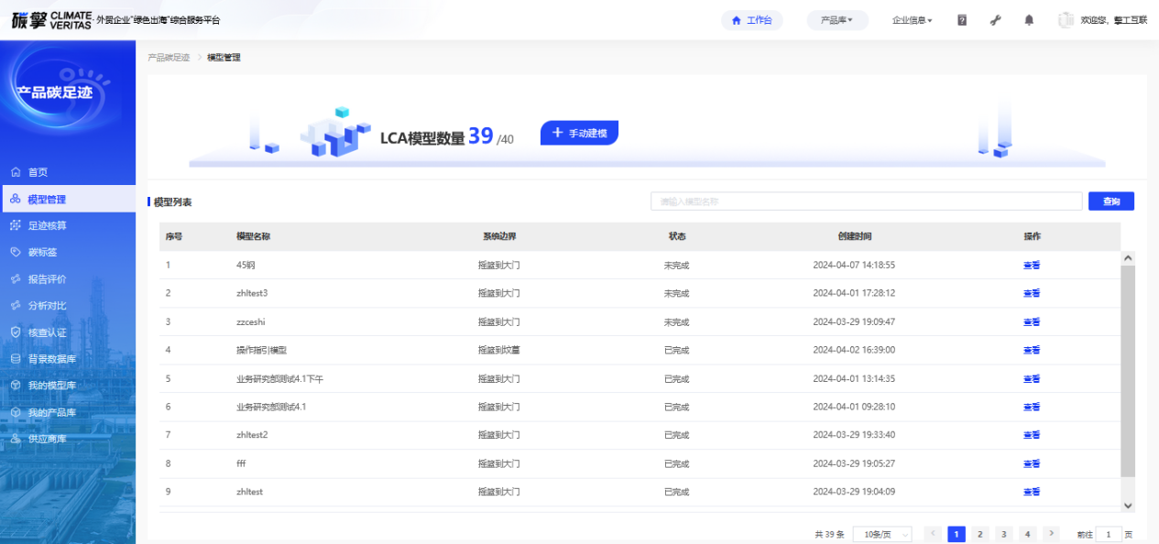The image size is (1159, 544).
Task: Open 核查认证 in the sidebar
Action: 47,332
